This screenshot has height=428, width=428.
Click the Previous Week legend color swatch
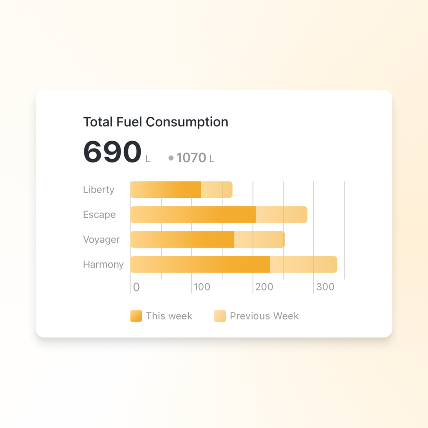pyautogui.click(x=220, y=316)
